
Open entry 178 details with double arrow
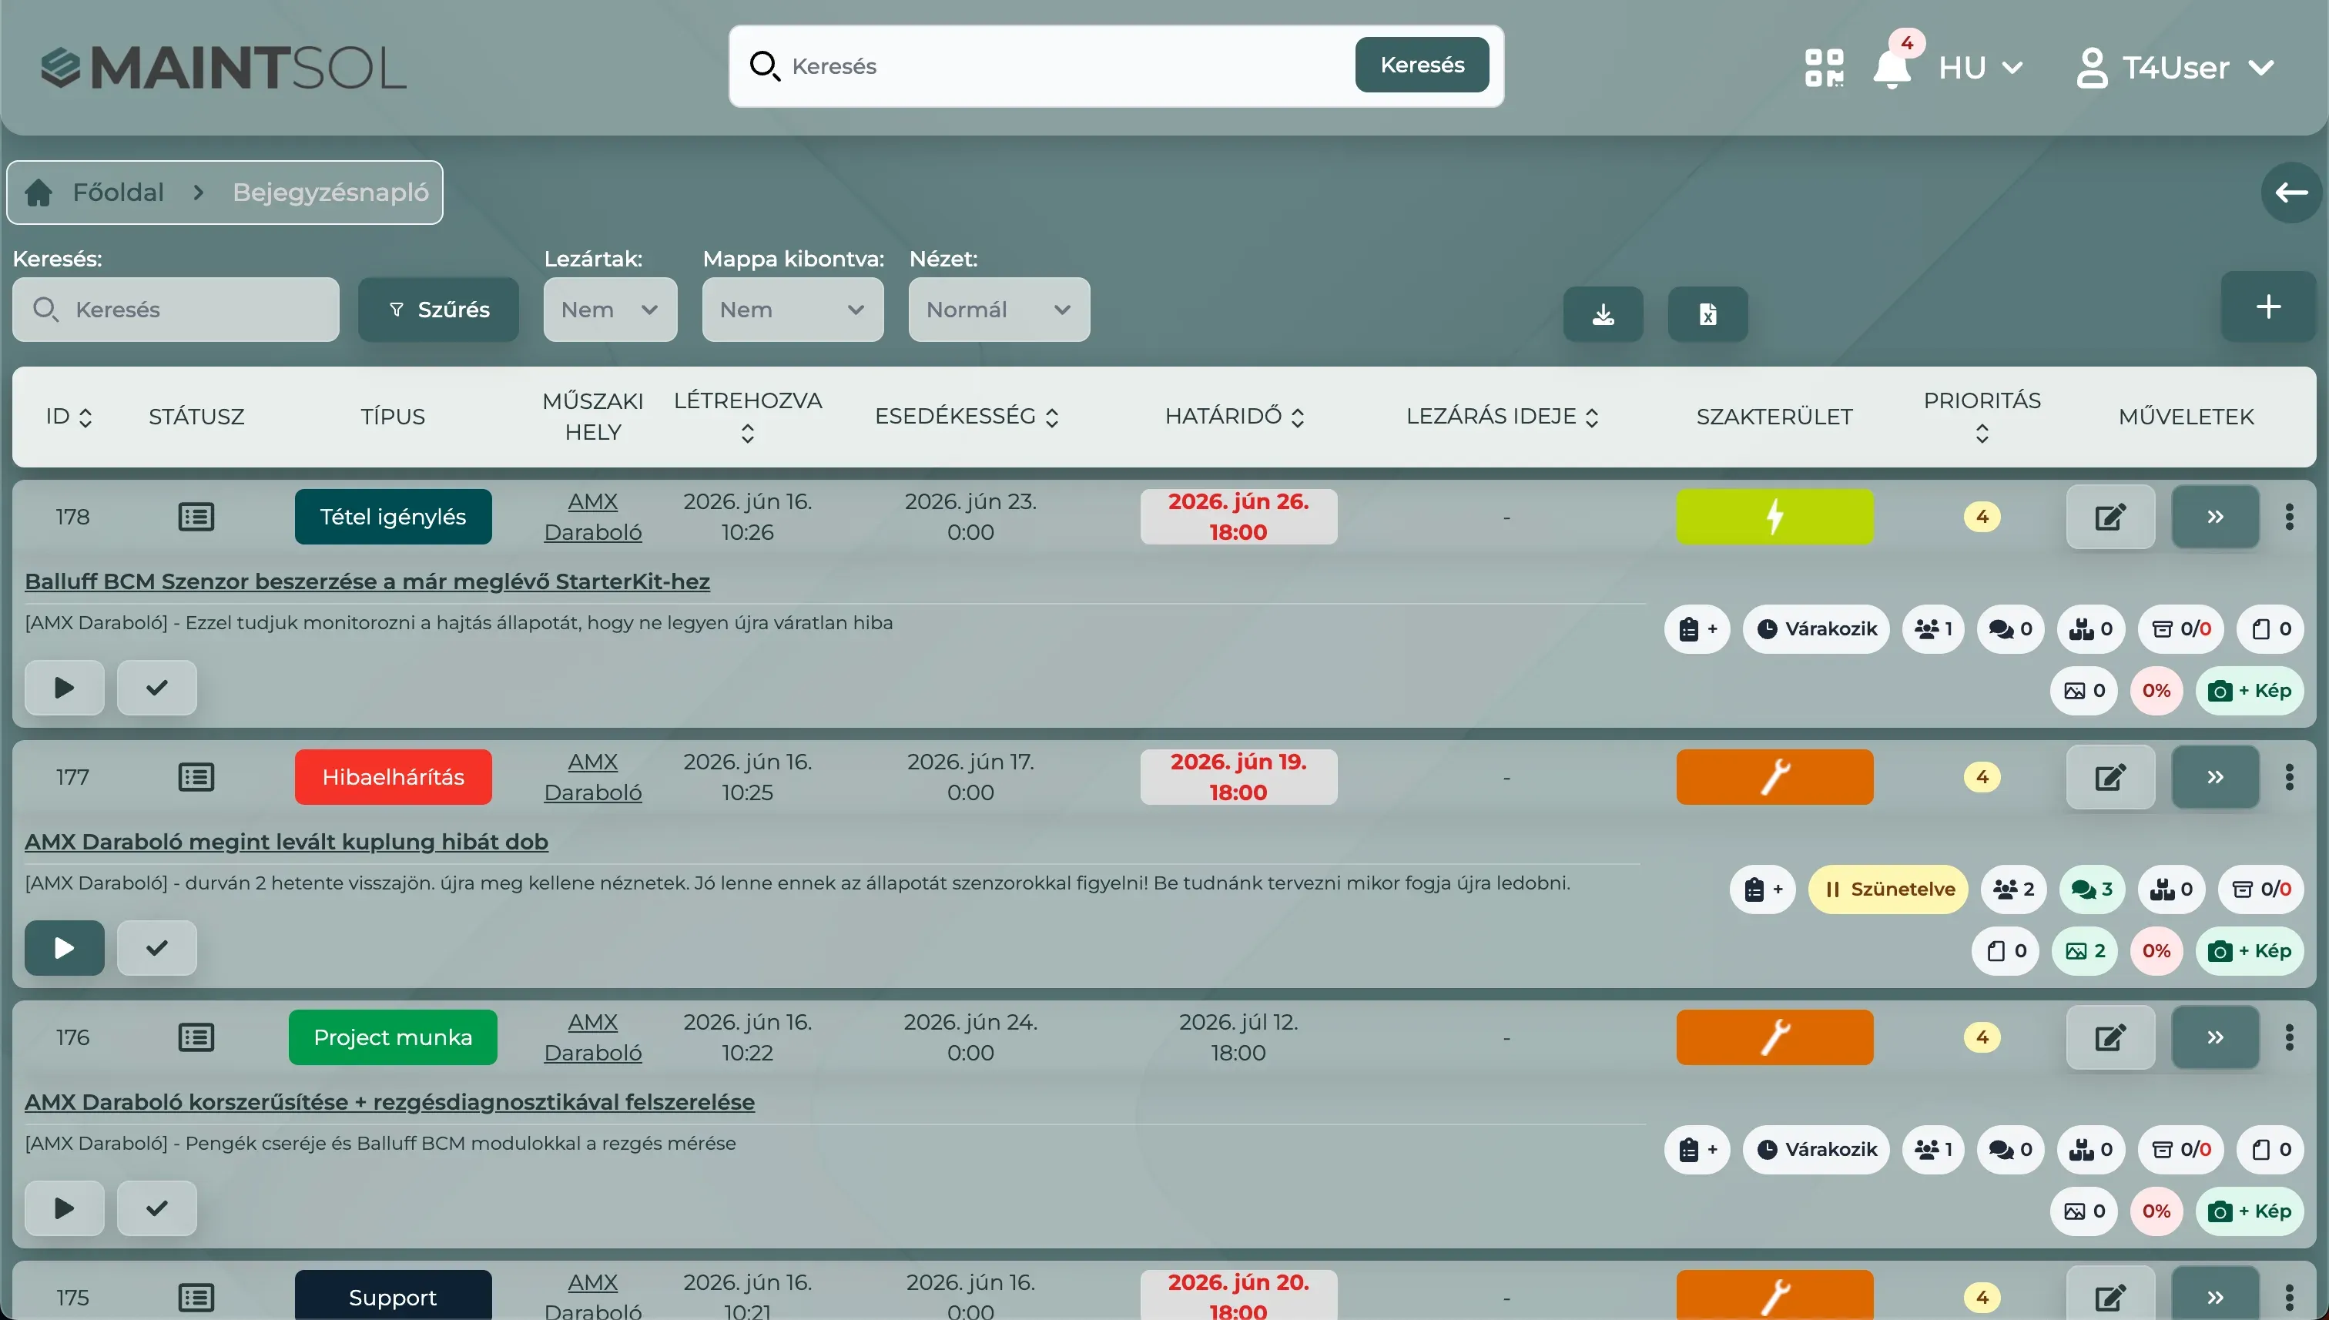(x=2215, y=517)
